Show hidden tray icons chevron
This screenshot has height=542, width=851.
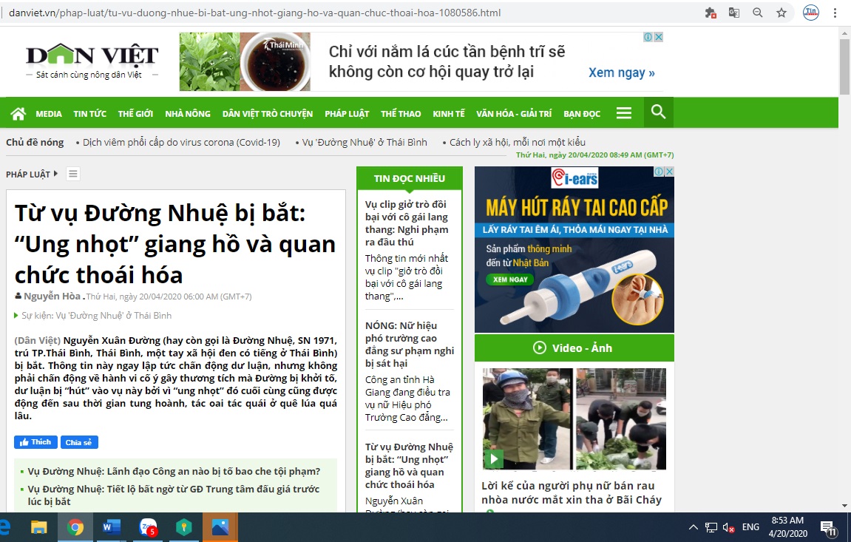click(x=693, y=526)
